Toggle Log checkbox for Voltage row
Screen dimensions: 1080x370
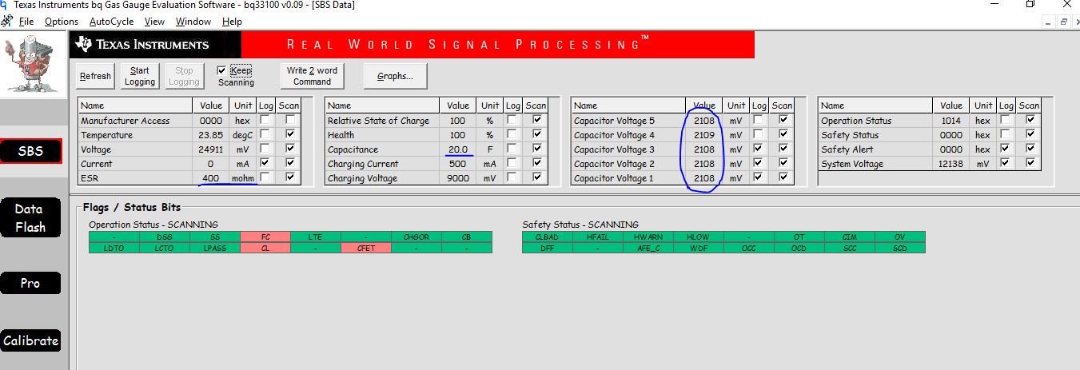[x=265, y=149]
